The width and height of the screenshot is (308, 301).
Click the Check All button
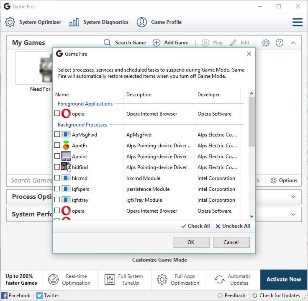[x=196, y=226]
